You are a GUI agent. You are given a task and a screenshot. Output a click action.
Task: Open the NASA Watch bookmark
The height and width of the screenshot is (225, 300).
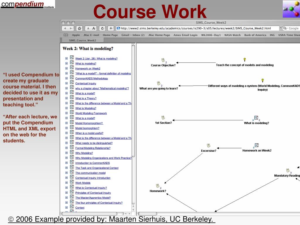[x=232, y=35]
